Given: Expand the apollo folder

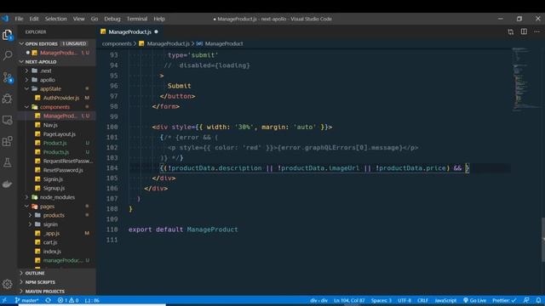Looking at the screenshot, I should pyautogui.click(x=48, y=80).
